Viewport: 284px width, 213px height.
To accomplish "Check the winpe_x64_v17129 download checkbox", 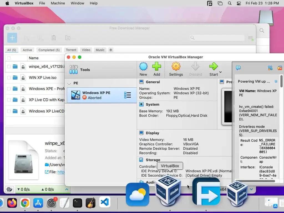I will [x=9, y=67].
